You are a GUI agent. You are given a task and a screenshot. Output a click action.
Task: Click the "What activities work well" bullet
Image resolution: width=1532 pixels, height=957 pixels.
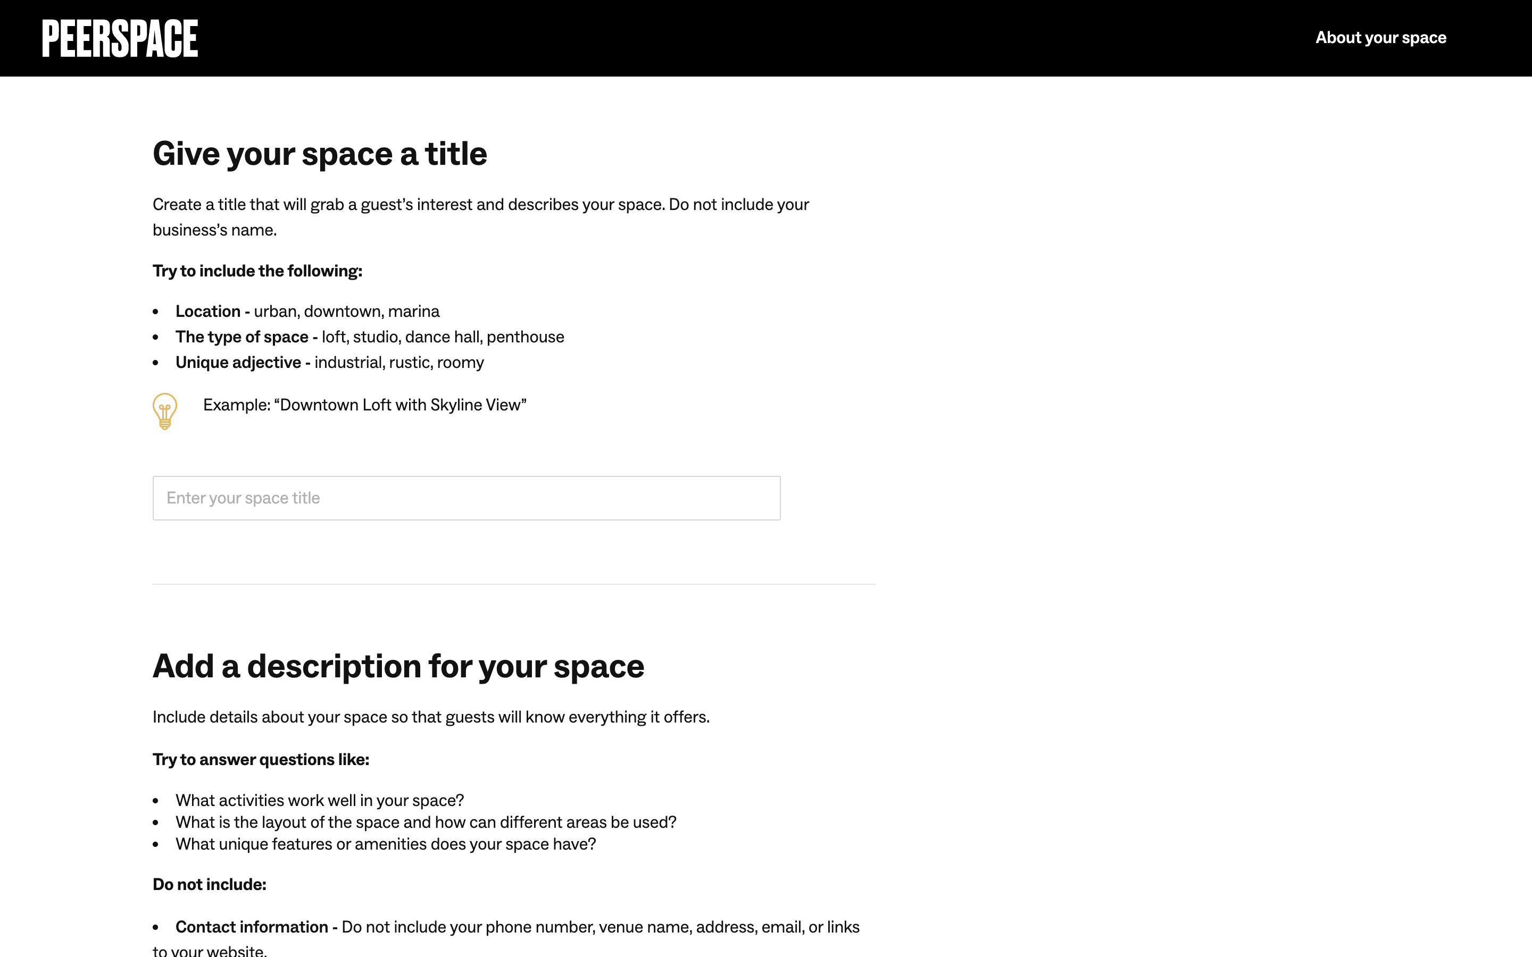(x=320, y=801)
